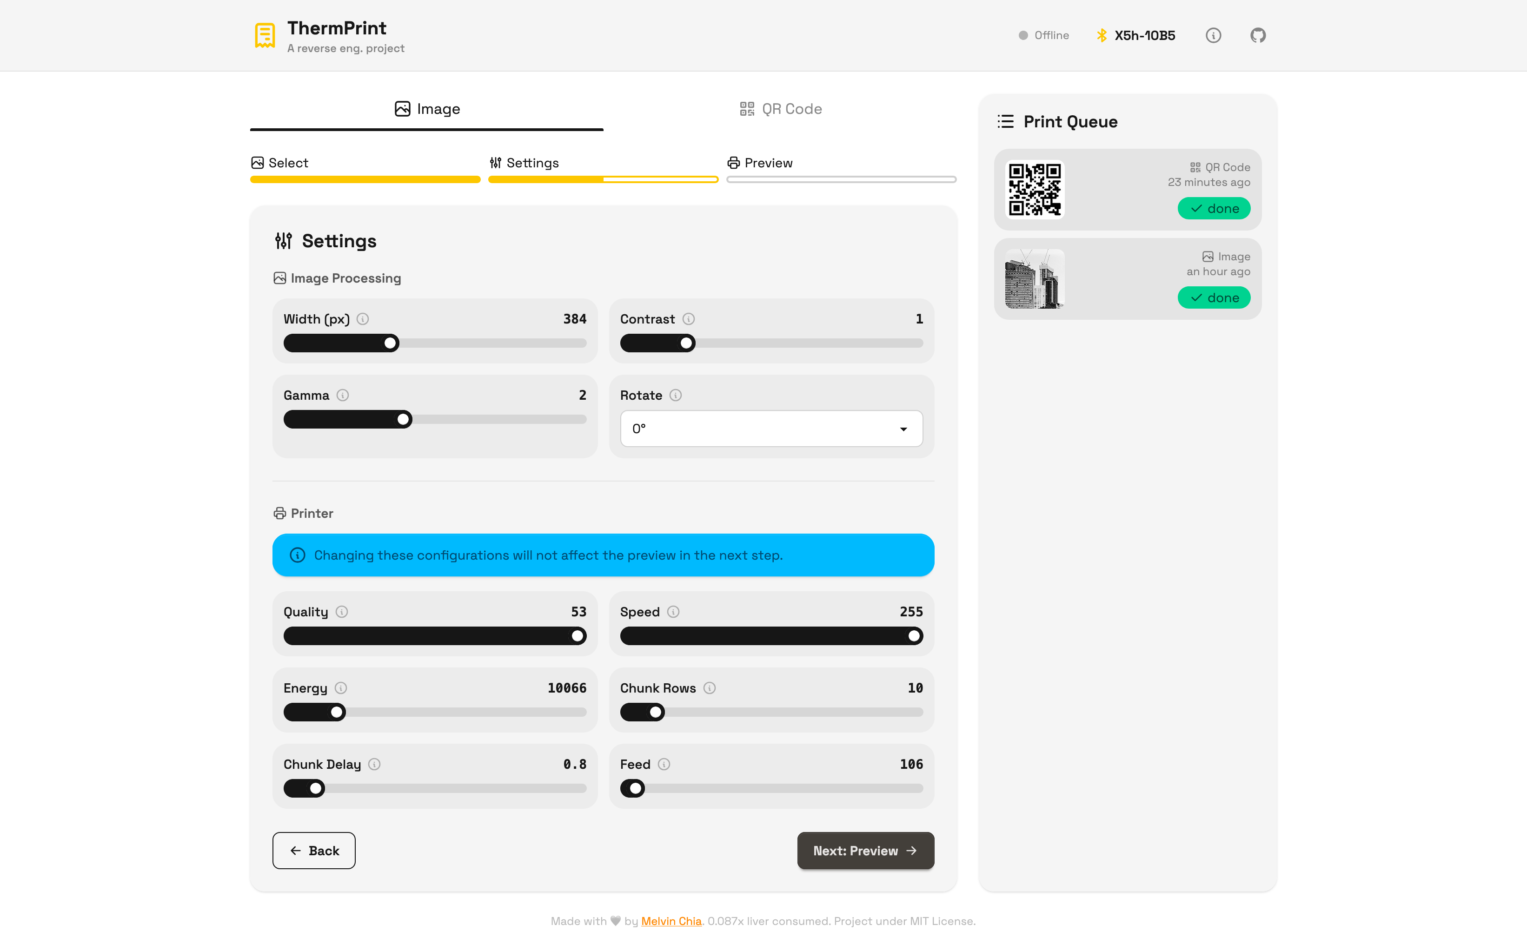Go to the Select step
The width and height of the screenshot is (1527, 951).
coord(365,170)
